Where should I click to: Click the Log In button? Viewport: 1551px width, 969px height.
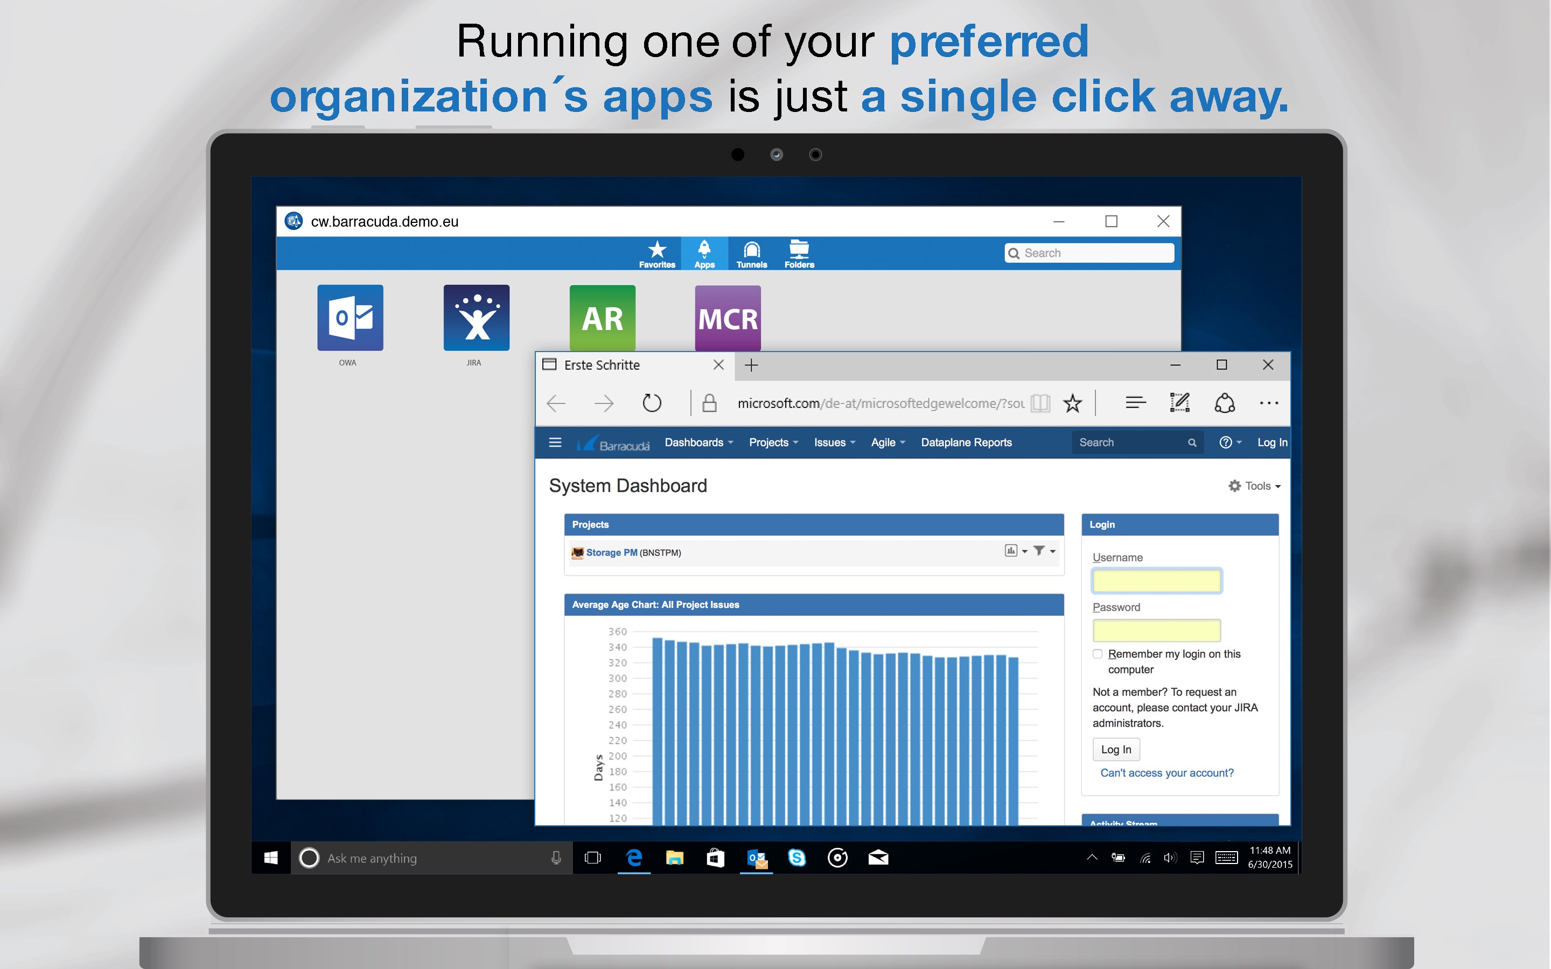1116,748
